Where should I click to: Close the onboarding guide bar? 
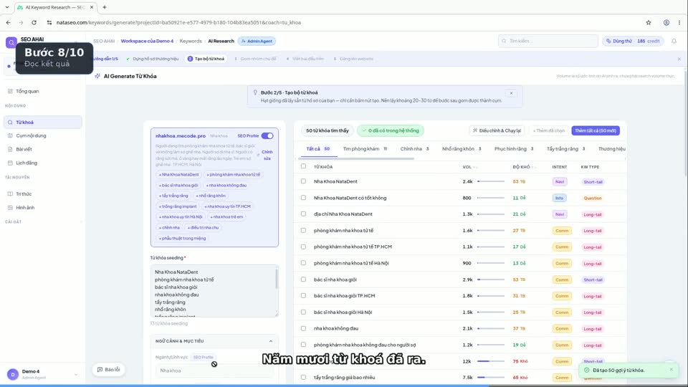(679, 59)
